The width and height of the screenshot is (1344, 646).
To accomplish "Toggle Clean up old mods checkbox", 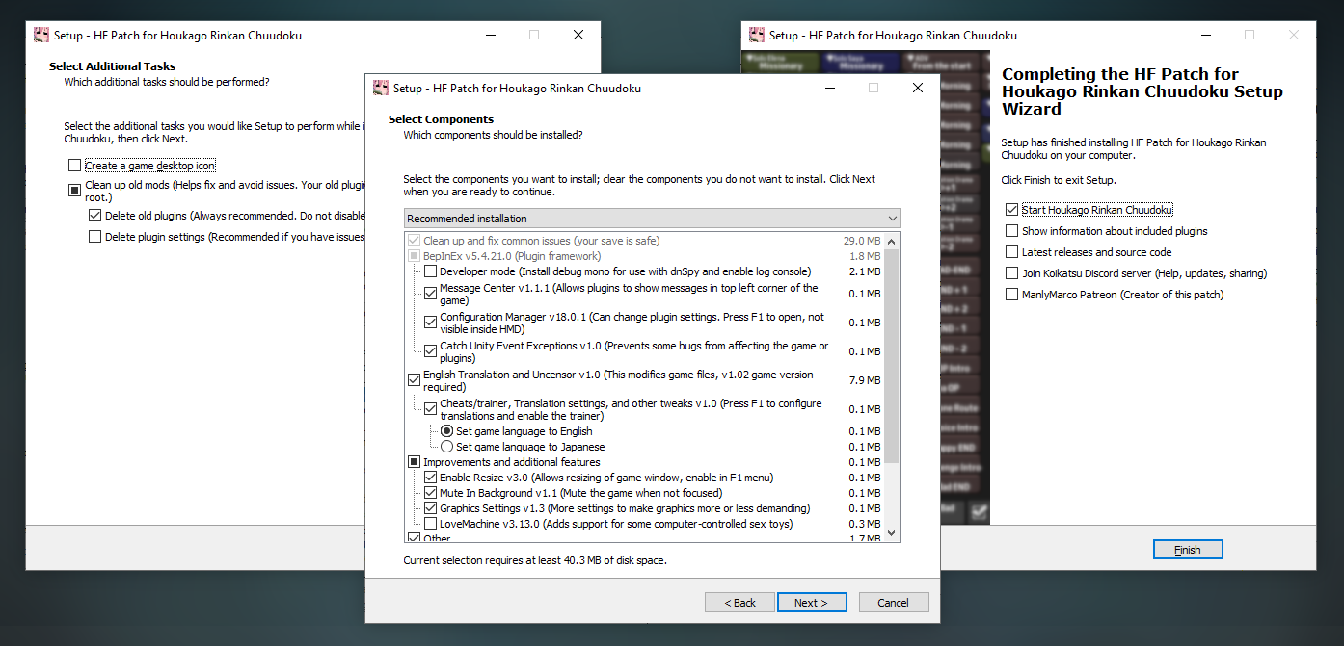I will tap(74, 190).
